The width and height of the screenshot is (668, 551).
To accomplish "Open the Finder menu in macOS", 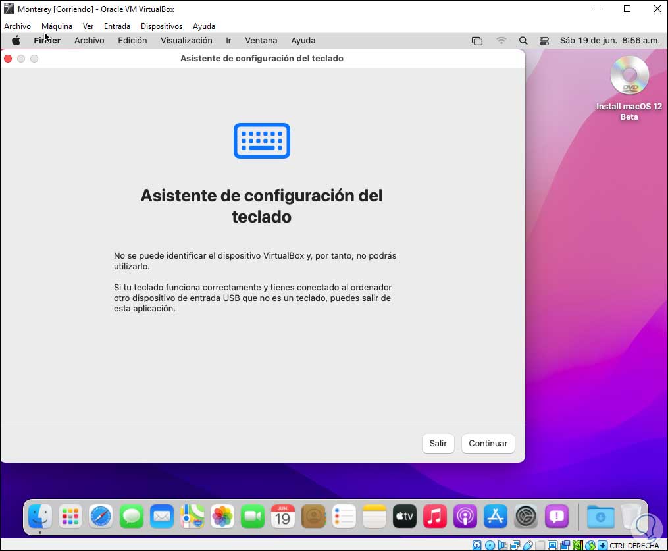I will pyautogui.click(x=47, y=40).
